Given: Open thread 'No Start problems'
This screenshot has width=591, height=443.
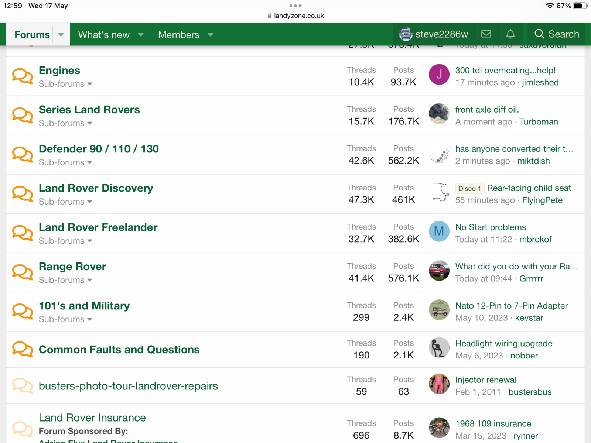Looking at the screenshot, I should point(491,227).
